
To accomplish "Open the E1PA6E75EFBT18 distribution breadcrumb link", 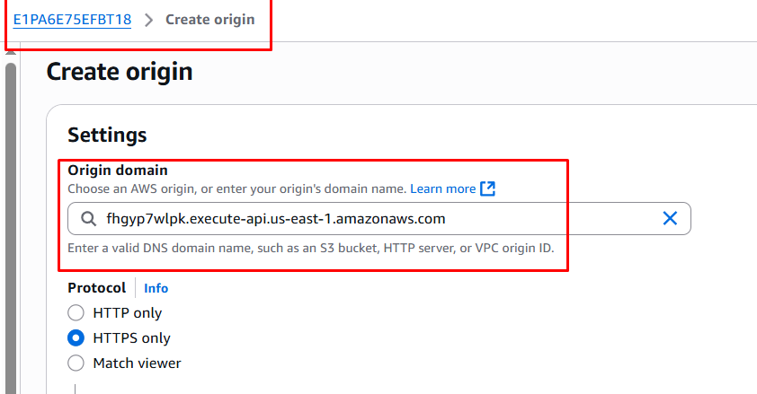I will 72,19.
